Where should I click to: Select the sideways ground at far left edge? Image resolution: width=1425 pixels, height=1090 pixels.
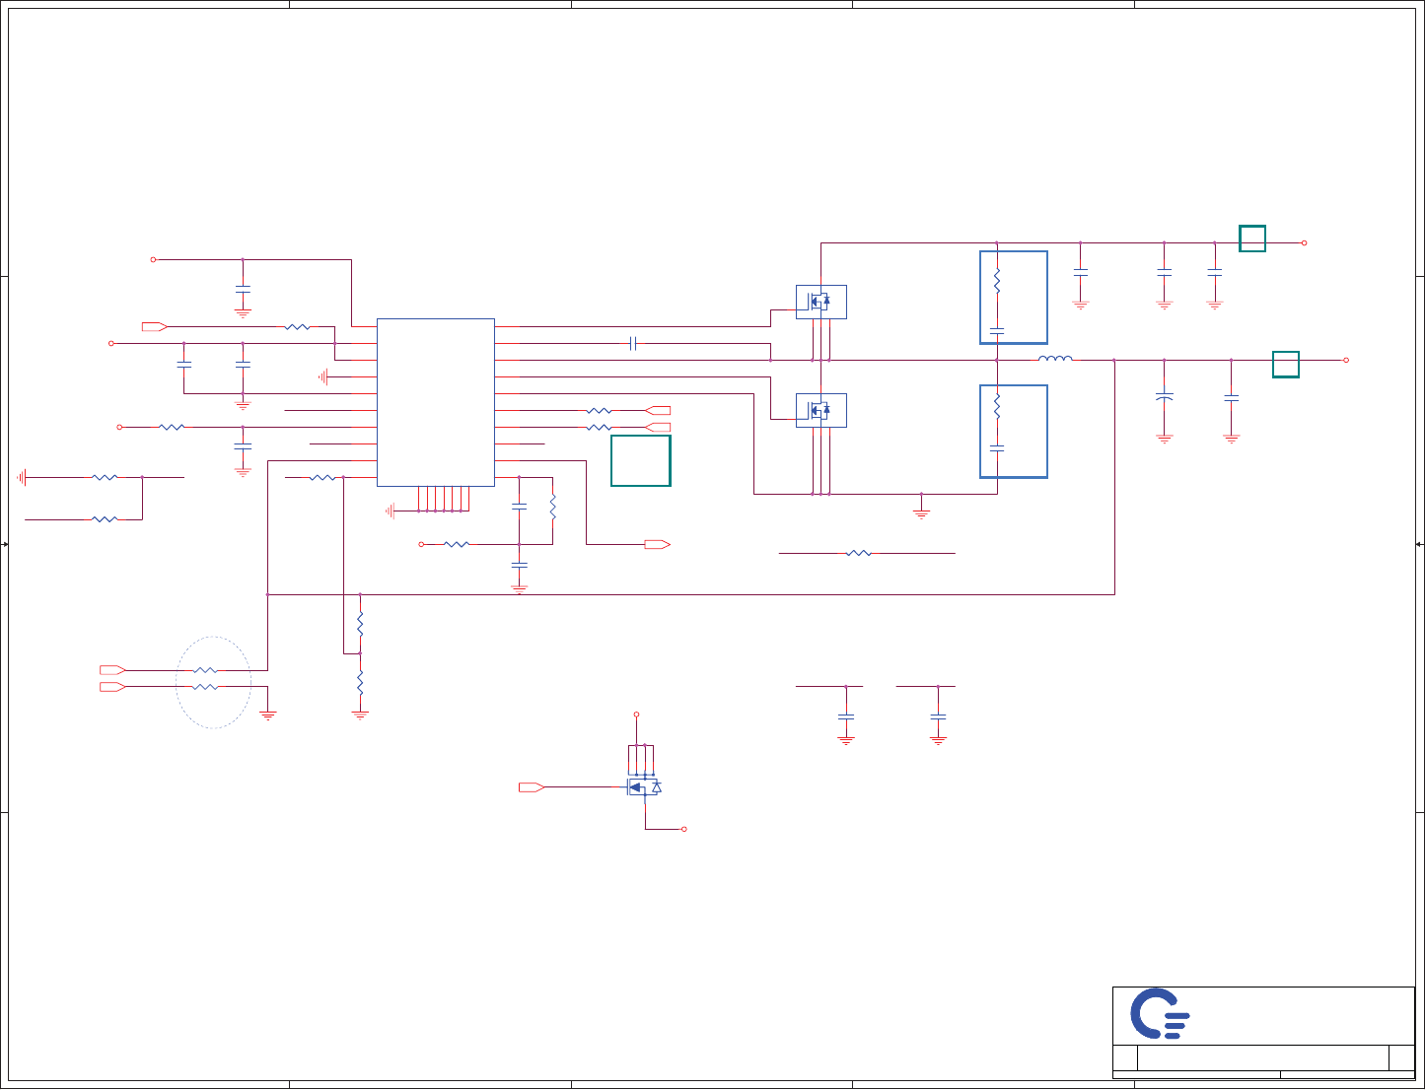[21, 477]
